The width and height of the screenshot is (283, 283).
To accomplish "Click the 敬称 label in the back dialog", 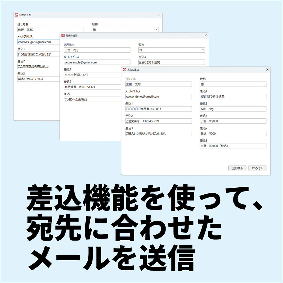I will coord(95,24).
